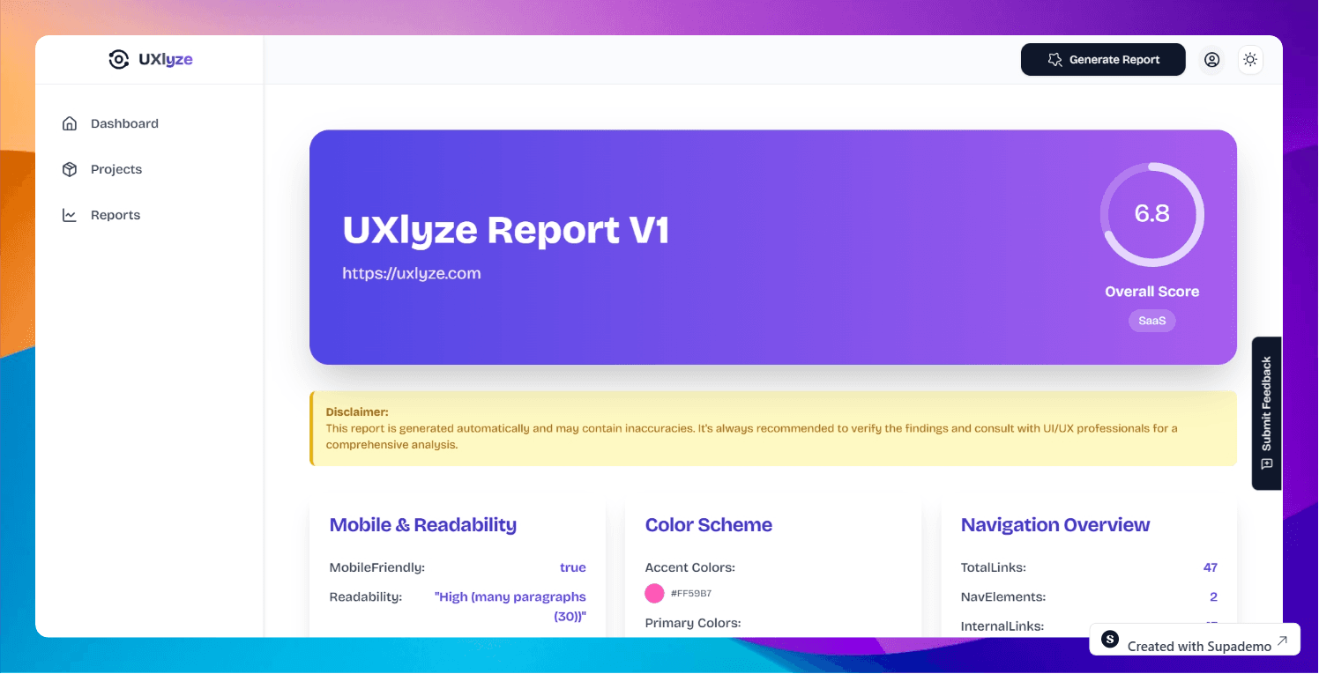1319x674 pixels.
Task: Click the Submit Feedback tab
Action: (x=1267, y=414)
